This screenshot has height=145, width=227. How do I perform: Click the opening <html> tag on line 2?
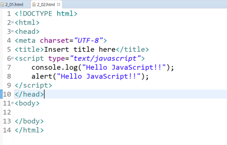[27, 23]
